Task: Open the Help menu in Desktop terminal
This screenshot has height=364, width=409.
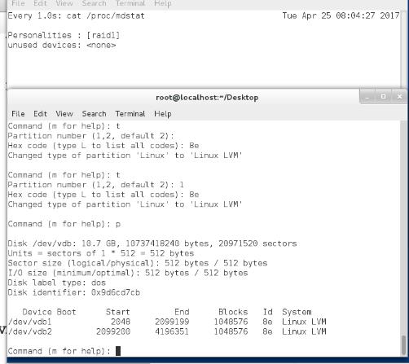Action: 162,114
